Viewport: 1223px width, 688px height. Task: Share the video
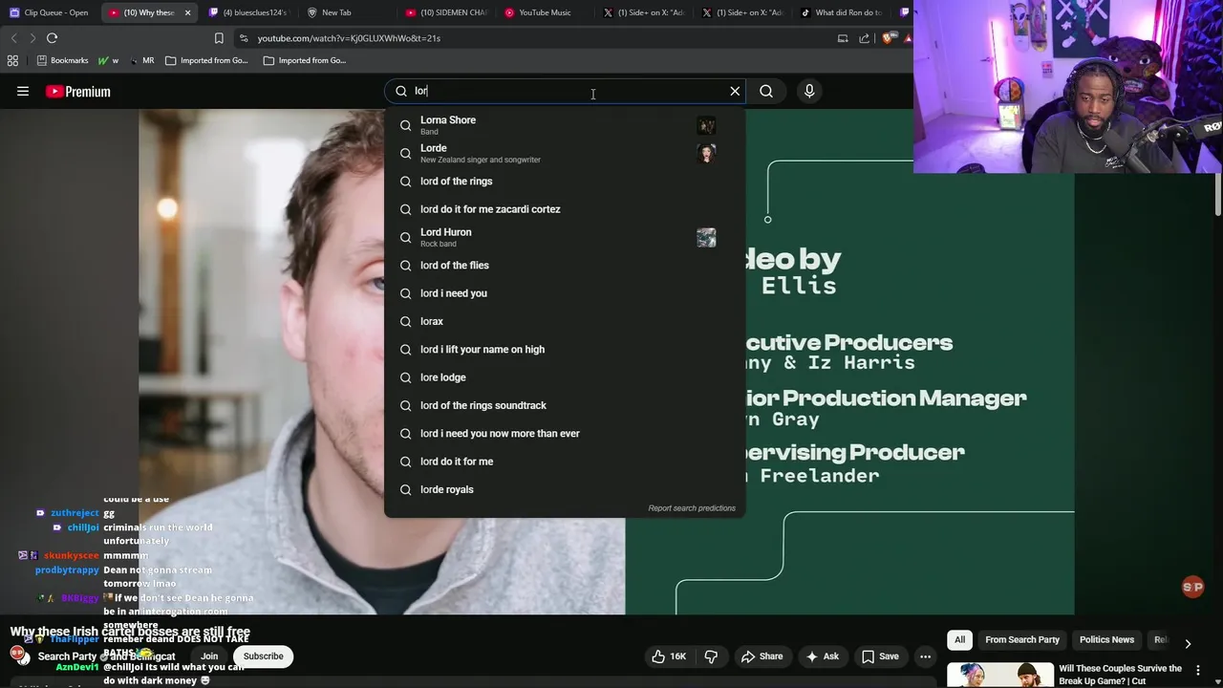762,656
